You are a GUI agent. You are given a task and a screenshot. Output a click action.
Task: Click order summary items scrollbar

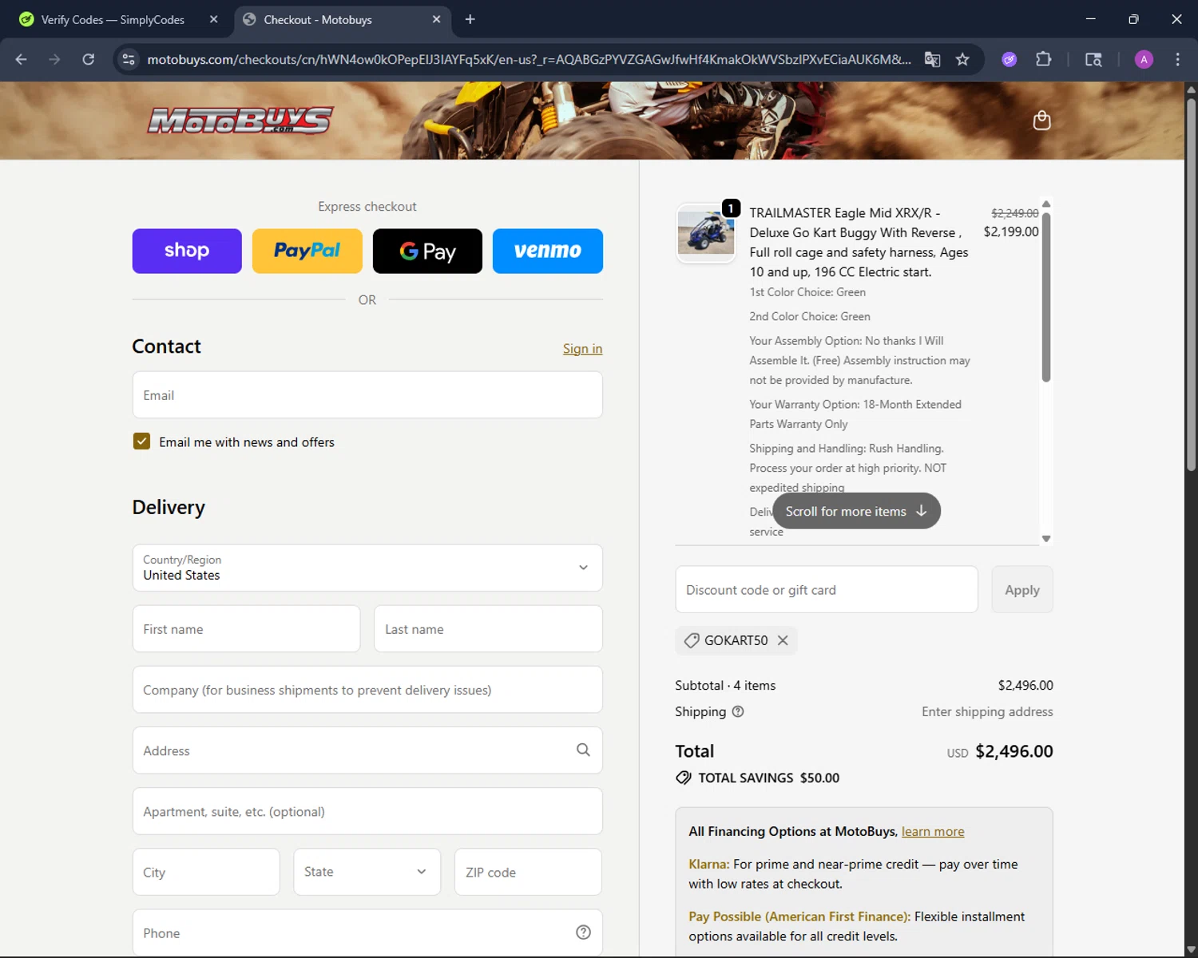pos(1046,297)
